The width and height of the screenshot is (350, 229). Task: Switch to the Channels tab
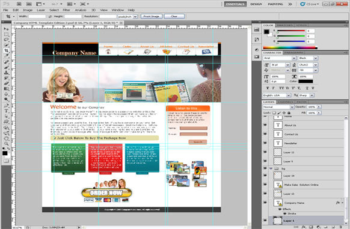[286, 102]
